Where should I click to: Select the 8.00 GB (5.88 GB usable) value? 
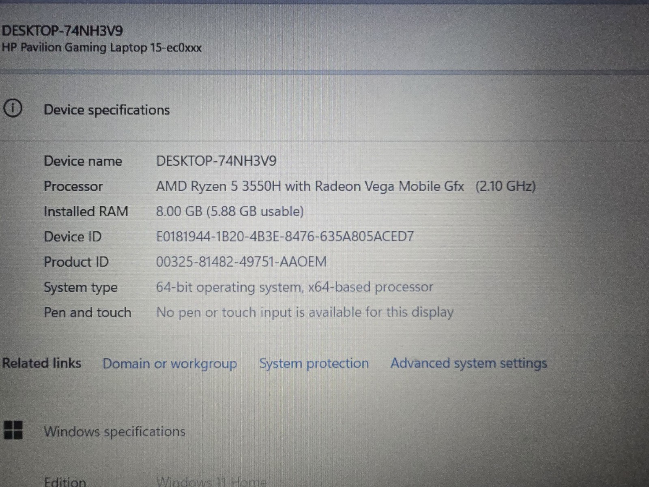coord(230,211)
